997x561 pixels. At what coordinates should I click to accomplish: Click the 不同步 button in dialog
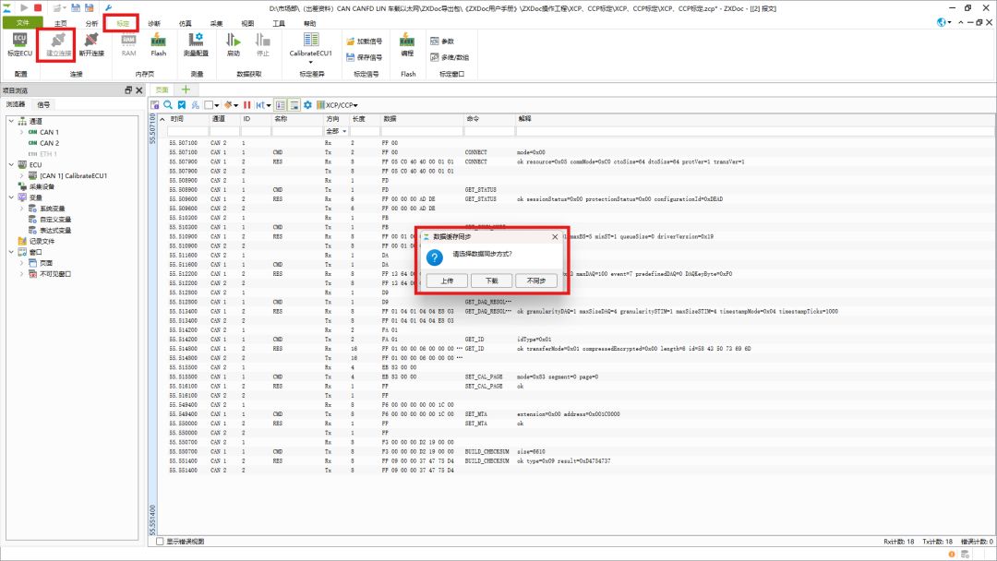pyautogui.click(x=536, y=280)
